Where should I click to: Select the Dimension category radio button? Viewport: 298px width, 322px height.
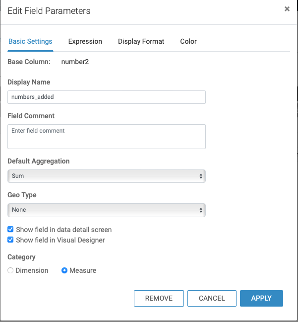point(10,271)
